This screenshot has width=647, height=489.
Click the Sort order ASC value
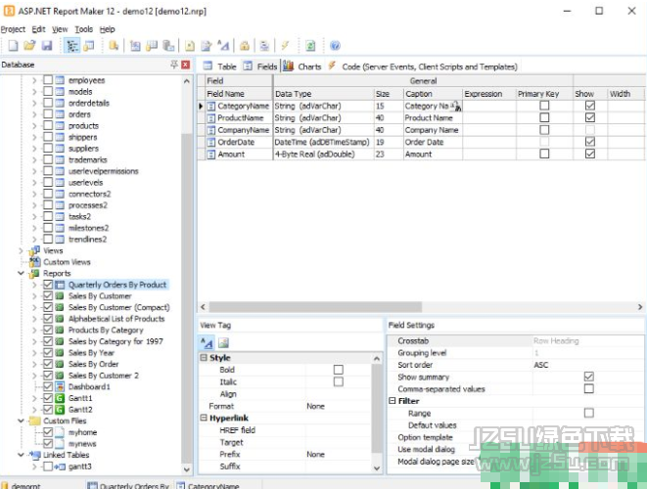pyautogui.click(x=541, y=365)
